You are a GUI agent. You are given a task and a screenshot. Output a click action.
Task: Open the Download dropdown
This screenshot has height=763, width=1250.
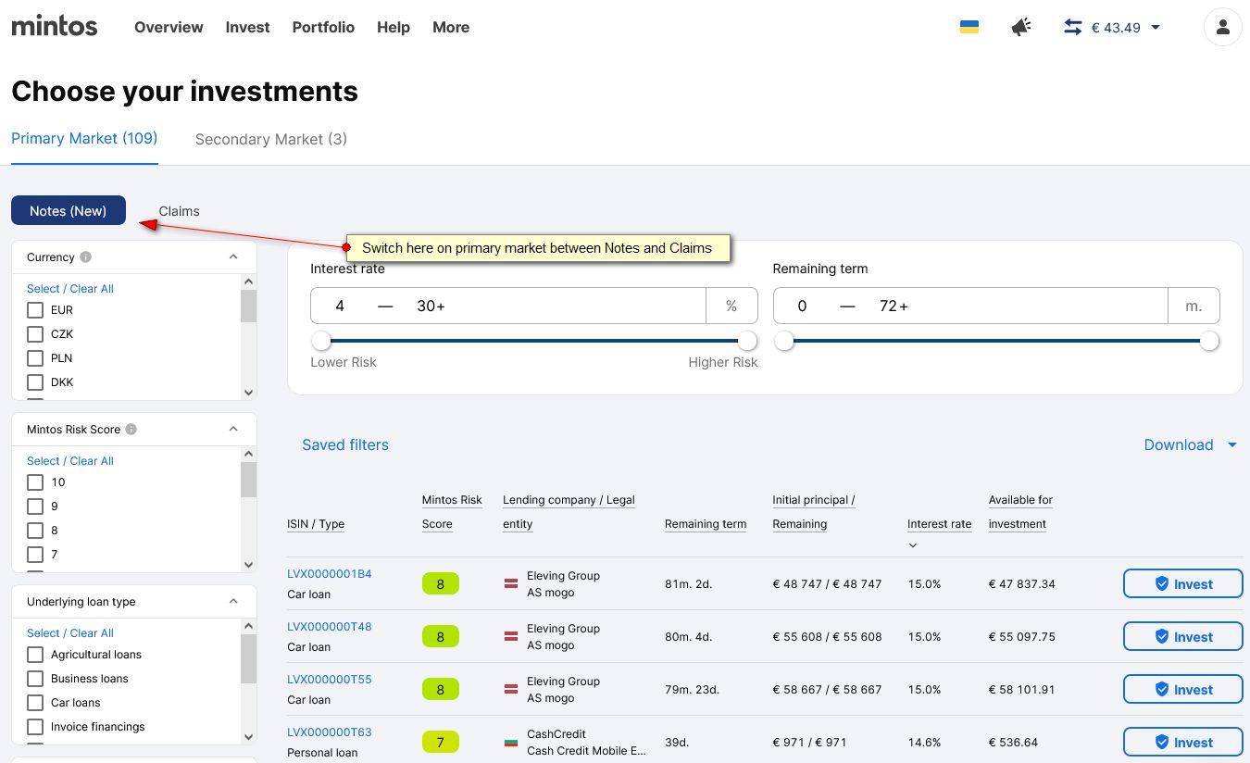pos(1190,444)
